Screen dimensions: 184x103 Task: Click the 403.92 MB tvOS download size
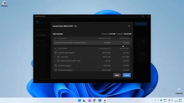106,70
